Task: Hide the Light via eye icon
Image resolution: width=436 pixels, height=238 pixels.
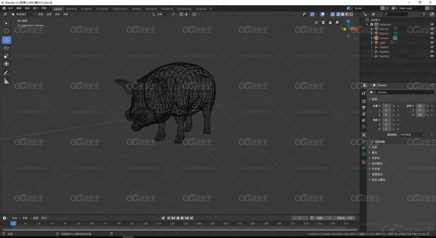Action: 432,43
